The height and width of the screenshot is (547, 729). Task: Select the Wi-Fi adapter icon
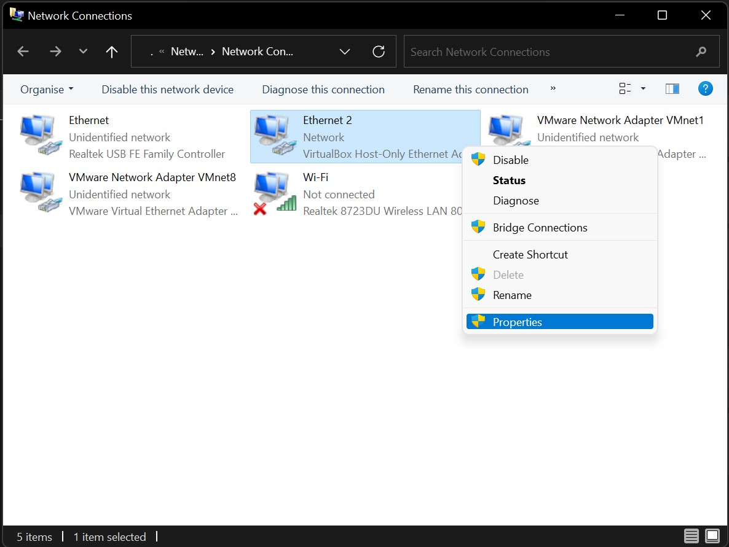[x=275, y=193]
